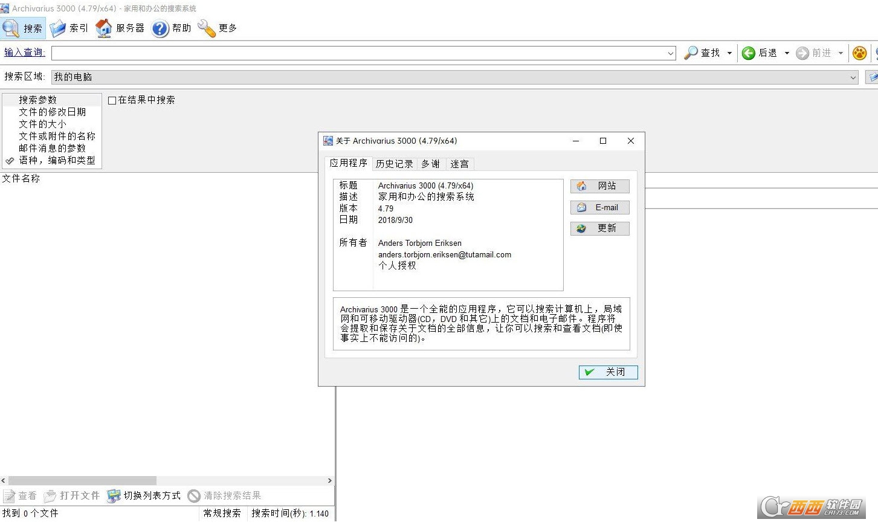The height and width of the screenshot is (525, 878).
Task: Click the owner email address text
Action: pyautogui.click(x=445, y=254)
